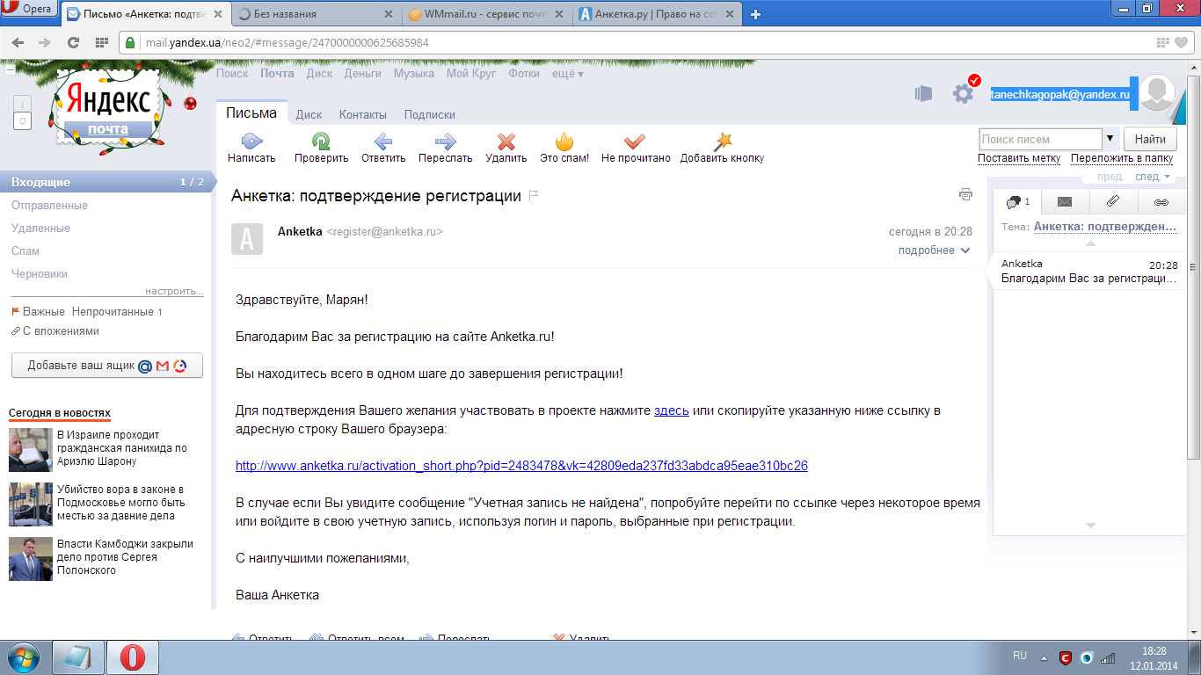Open Спам folder
The image size is (1201, 675).
(x=25, y=250)
